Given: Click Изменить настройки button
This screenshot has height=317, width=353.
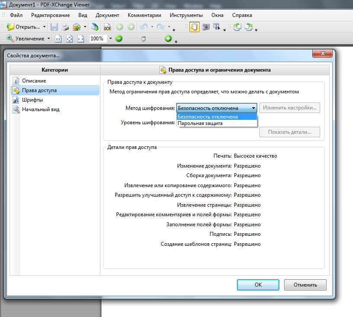Looking at the screenshot, I should point(290,108).
